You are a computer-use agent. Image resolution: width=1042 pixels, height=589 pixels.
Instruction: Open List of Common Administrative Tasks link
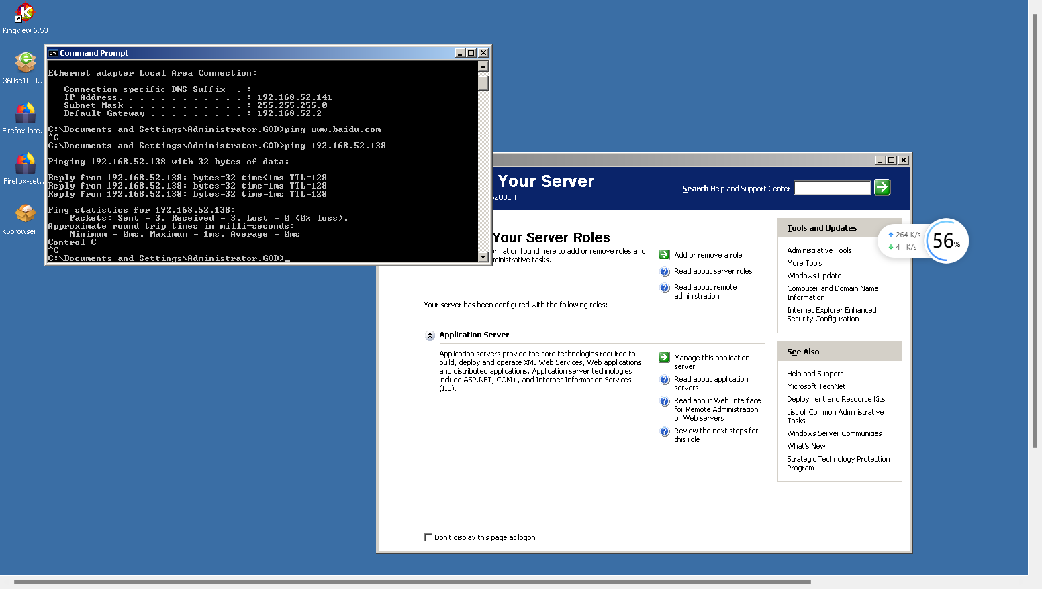(835, 416)
